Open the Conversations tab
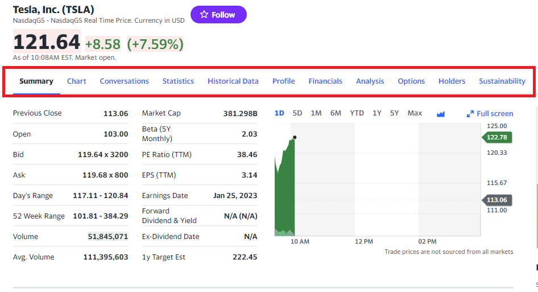The height and width of the screenshot is (292, 538). click(124, 81)
